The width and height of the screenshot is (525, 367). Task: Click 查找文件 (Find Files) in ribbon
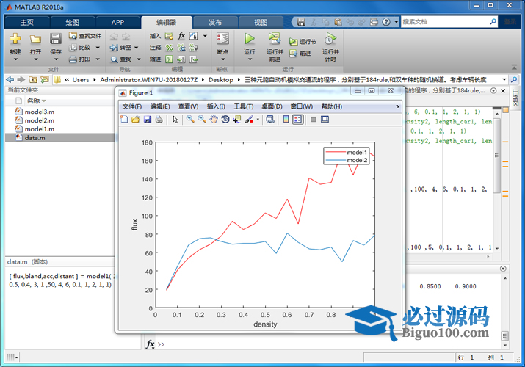85,36
